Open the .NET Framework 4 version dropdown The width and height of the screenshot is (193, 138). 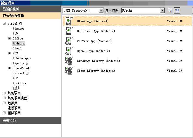click(101, 10)
